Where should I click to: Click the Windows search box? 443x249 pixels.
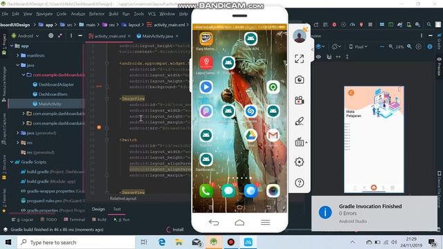(x=76, y=242)
